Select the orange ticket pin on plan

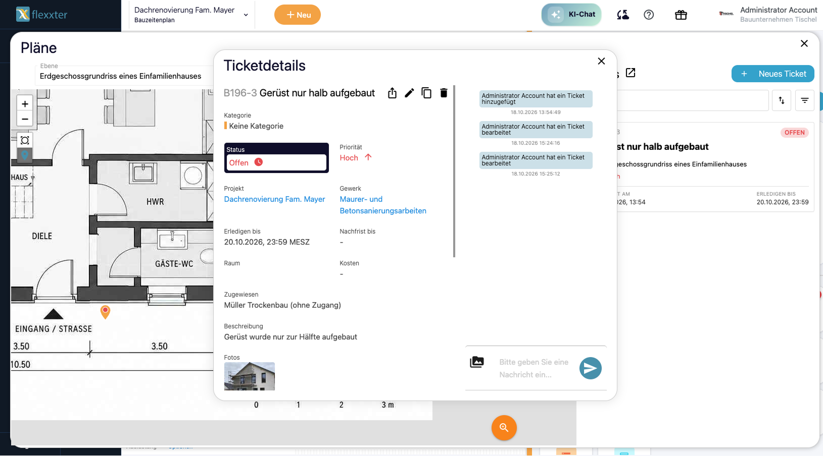coord(105,312)
